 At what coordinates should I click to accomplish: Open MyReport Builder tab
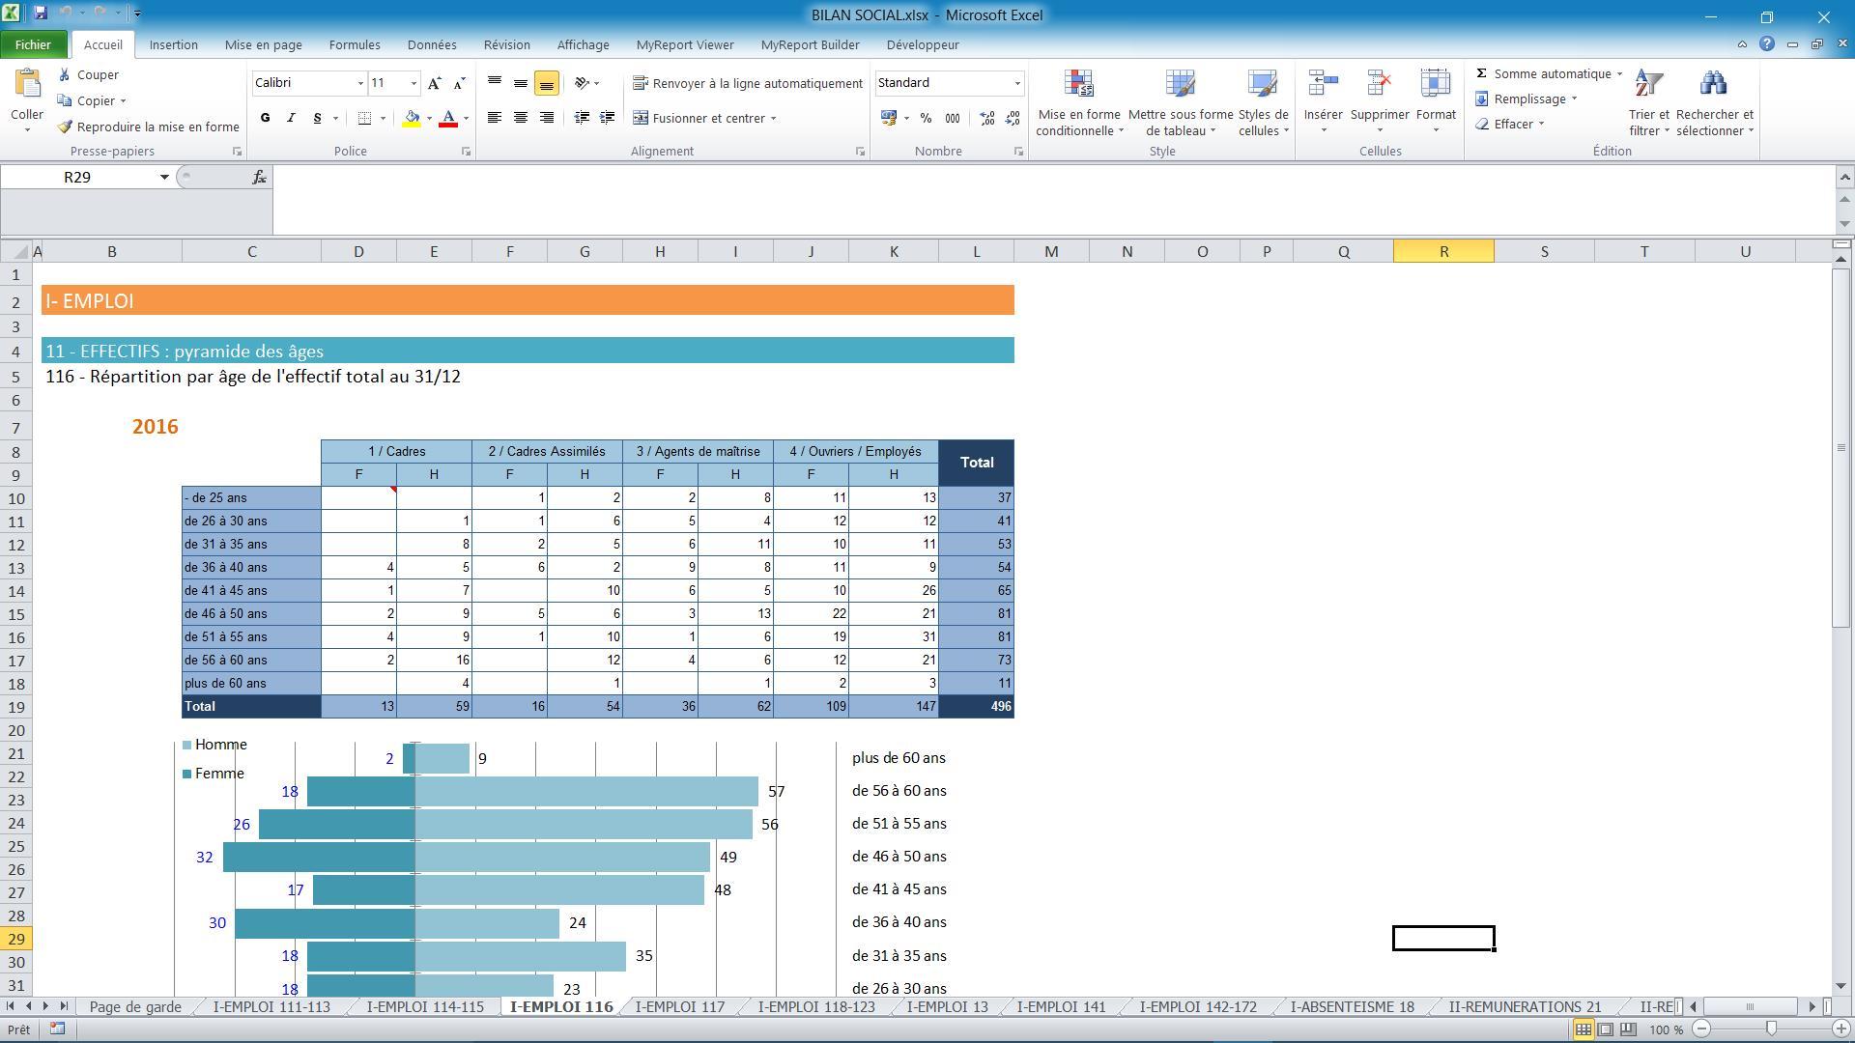click(810, 44)
